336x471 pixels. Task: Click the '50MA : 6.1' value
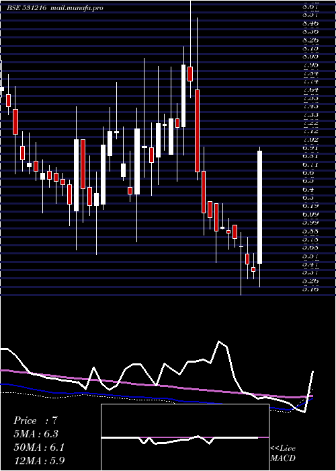click(x=39, y=447)
